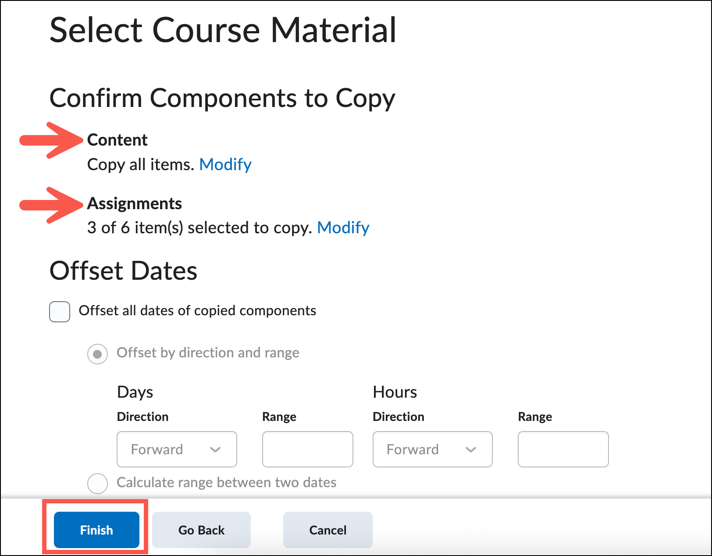The image size is (712, 556).
Task: Click the Assignments component heading
Action: pyautogui.click(x=135, y=203)
